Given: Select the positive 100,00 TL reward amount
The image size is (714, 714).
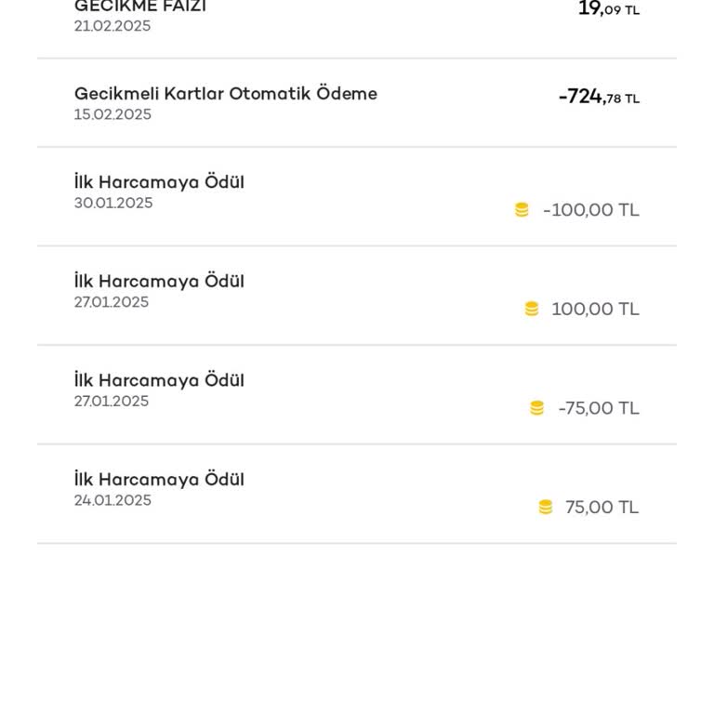Looking at the screenshot, I should pyautogui.click(x=595, y=309).
